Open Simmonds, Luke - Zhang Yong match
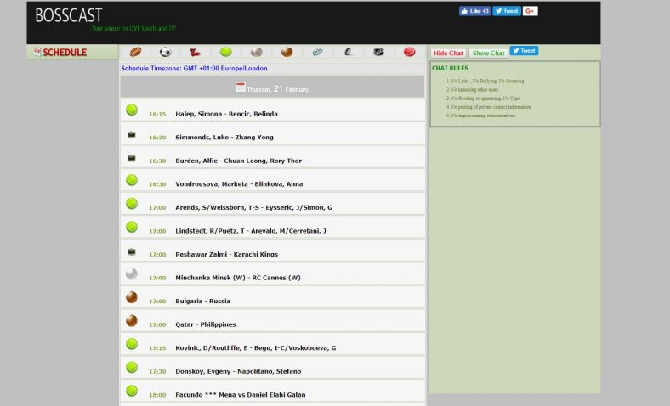670x406 pixels. pos(224,138)
